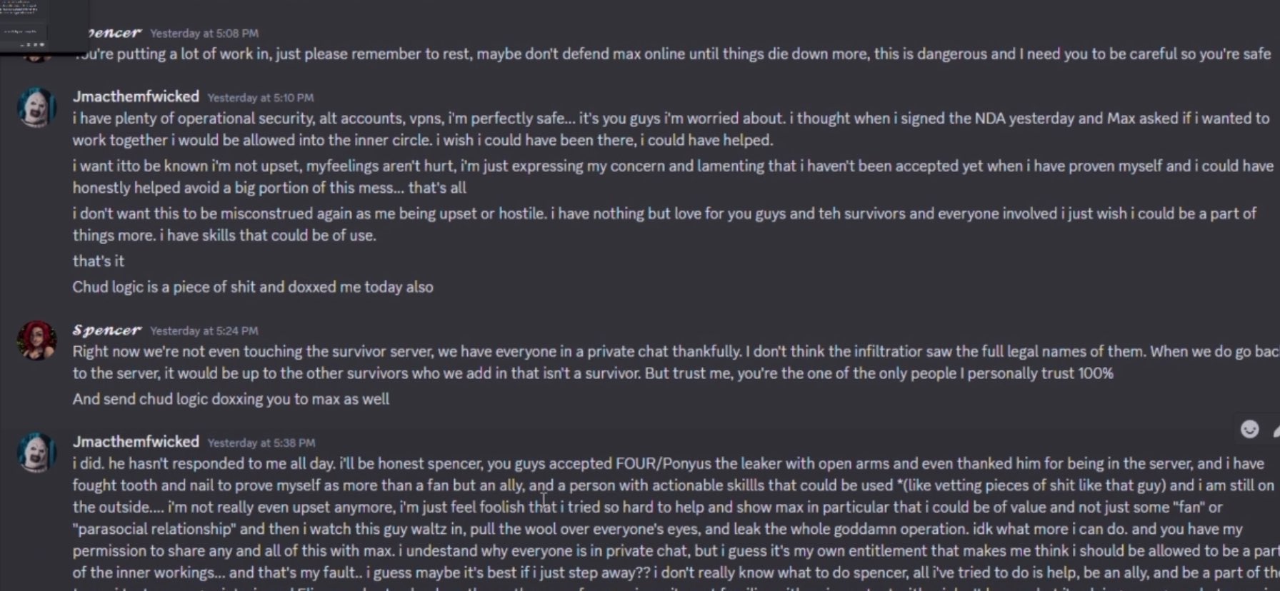Click the 'Chud logic is a piece of shit' message
The width and height of the screenshot is (1280, 591).
pyautogui.click(x=253, y=286)
